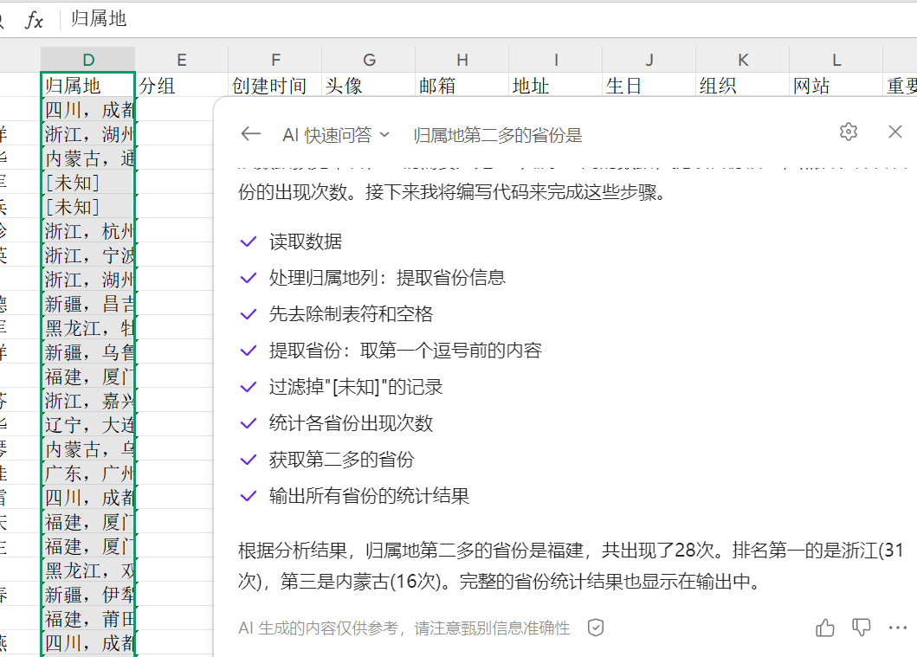The width and height of the screenshot is (917, 657).
Task: Click the 读取数据 step item
Action: pyautogui.click(x=305, y=242)
